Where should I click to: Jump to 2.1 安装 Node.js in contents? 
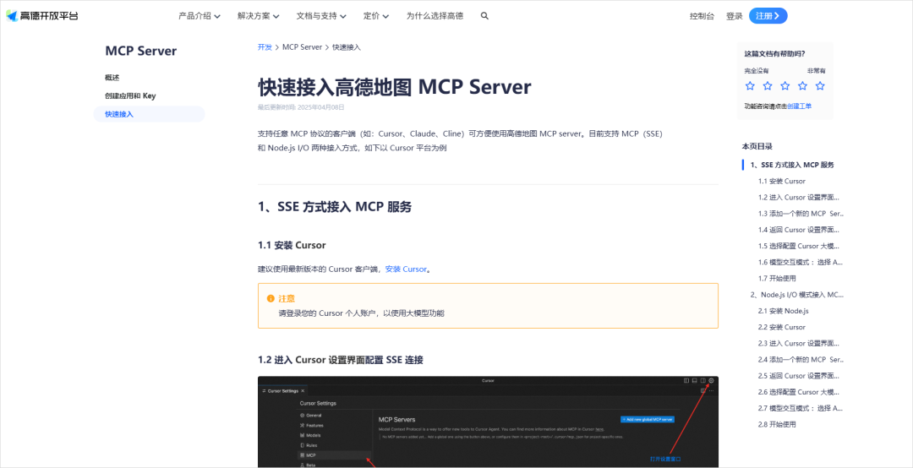click(x=783, y=311)
